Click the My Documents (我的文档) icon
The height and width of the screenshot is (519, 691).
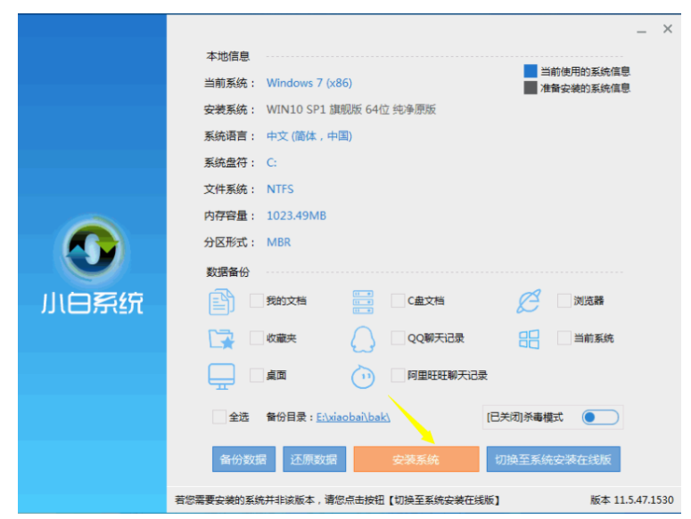pyautogui.click(x=221, y=302)
